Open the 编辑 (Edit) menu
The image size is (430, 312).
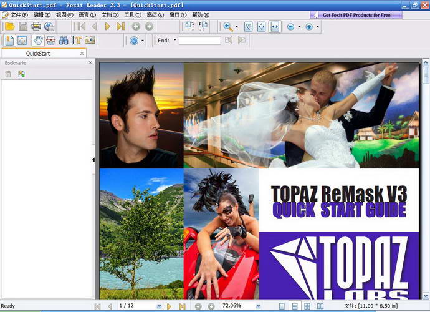[42, 15]
